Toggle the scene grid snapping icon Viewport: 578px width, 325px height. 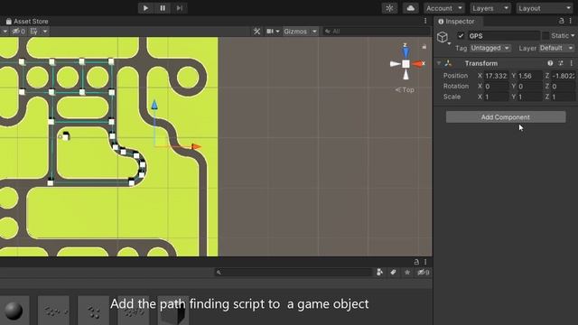(x=34, y=32)
